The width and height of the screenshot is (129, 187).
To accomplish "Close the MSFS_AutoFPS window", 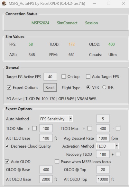I will click(124, 3).
